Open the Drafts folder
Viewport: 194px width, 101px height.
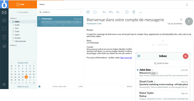click(17, 25)
